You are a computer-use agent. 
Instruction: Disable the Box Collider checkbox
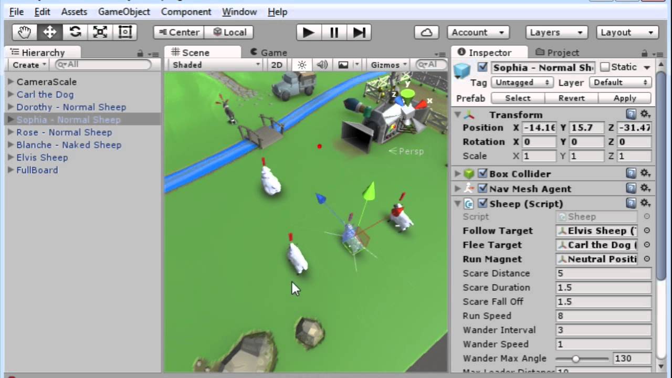(x=482, y=173)
